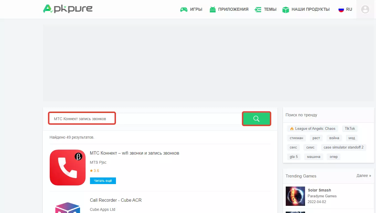The height and width of the screenshot is (213, 376).
Task: Click the Russian flag icon
Action: [341, 9]
